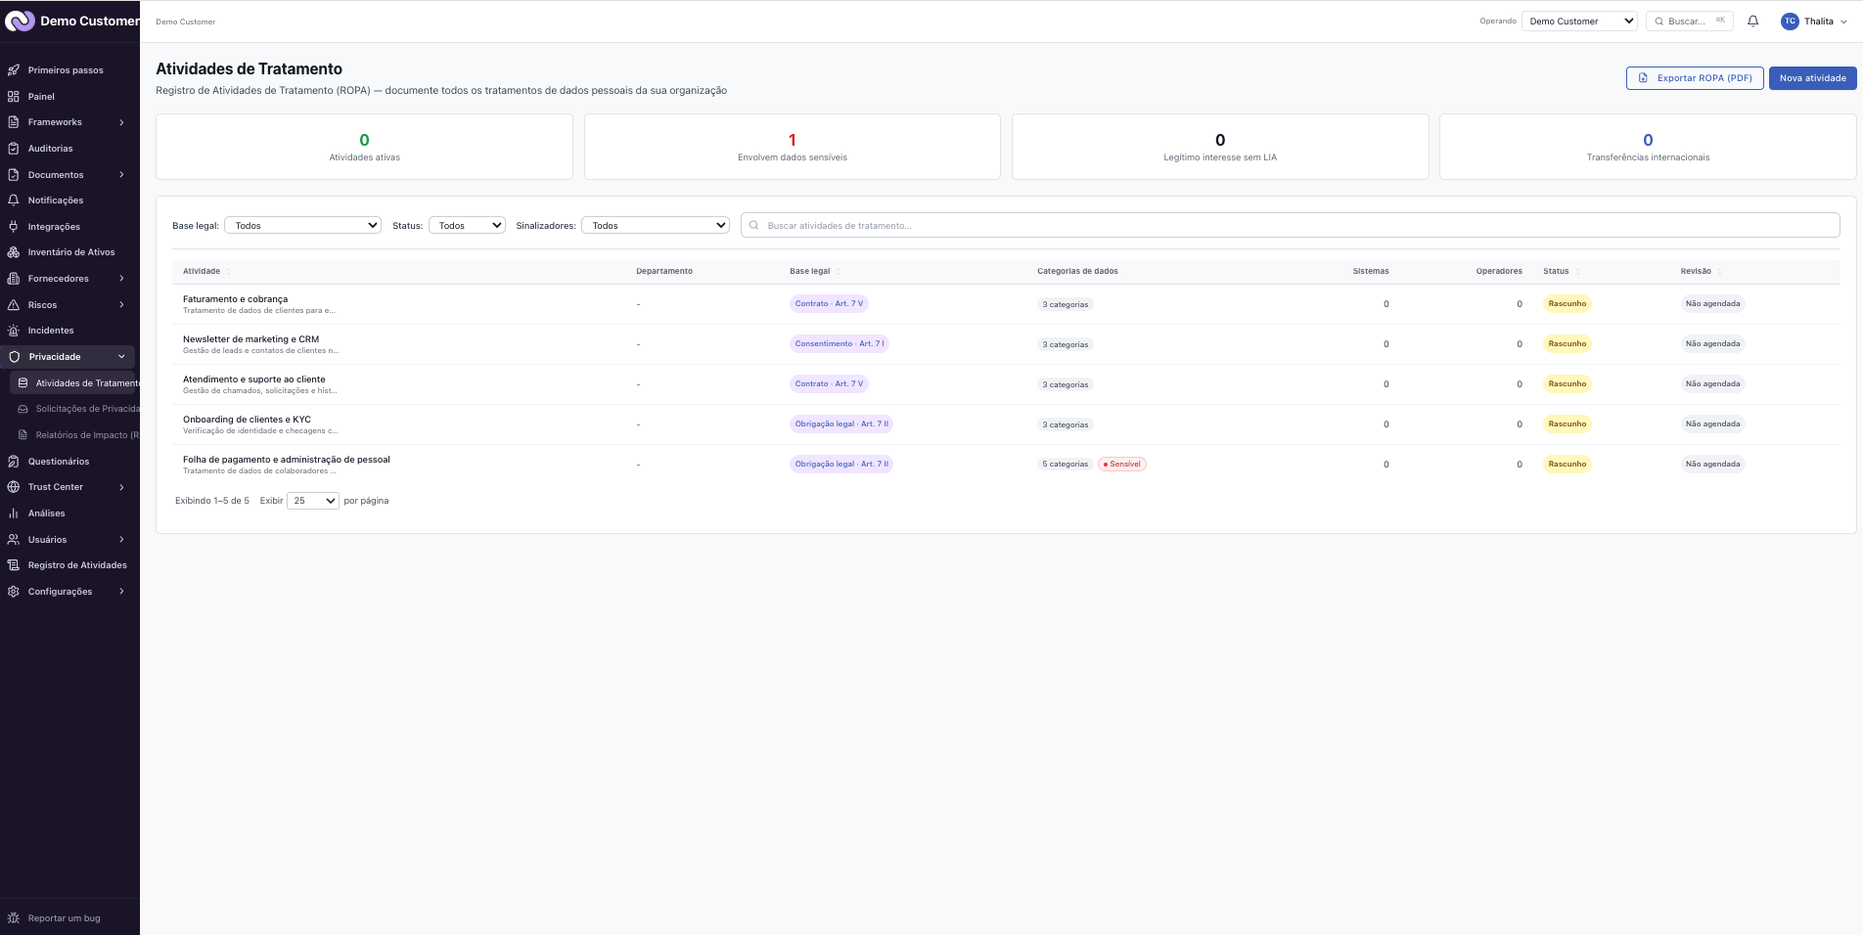Open Solicitações de Privacidade submenu item
This screenshot has height=935, width=1863.
pos(74,409)
